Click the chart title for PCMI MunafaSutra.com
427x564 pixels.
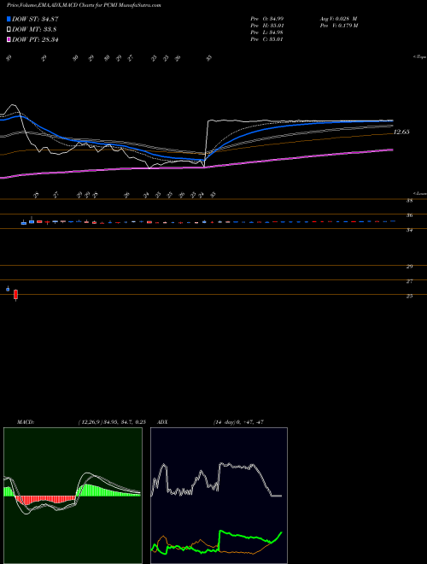click(84, 5)
